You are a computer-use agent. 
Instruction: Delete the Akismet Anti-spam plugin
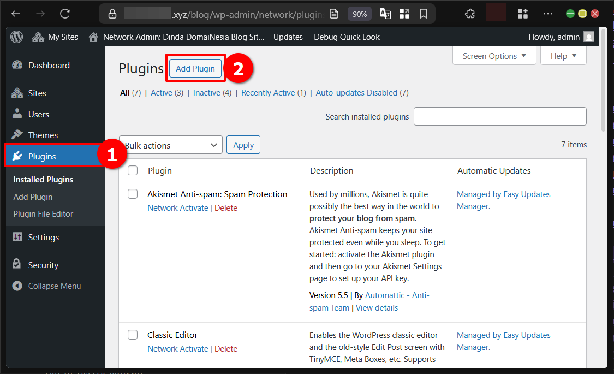pyautogui.click(x=226, y=207)
